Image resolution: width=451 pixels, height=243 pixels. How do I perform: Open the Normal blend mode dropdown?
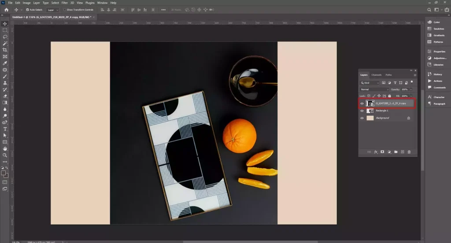(x=374, y=89)
